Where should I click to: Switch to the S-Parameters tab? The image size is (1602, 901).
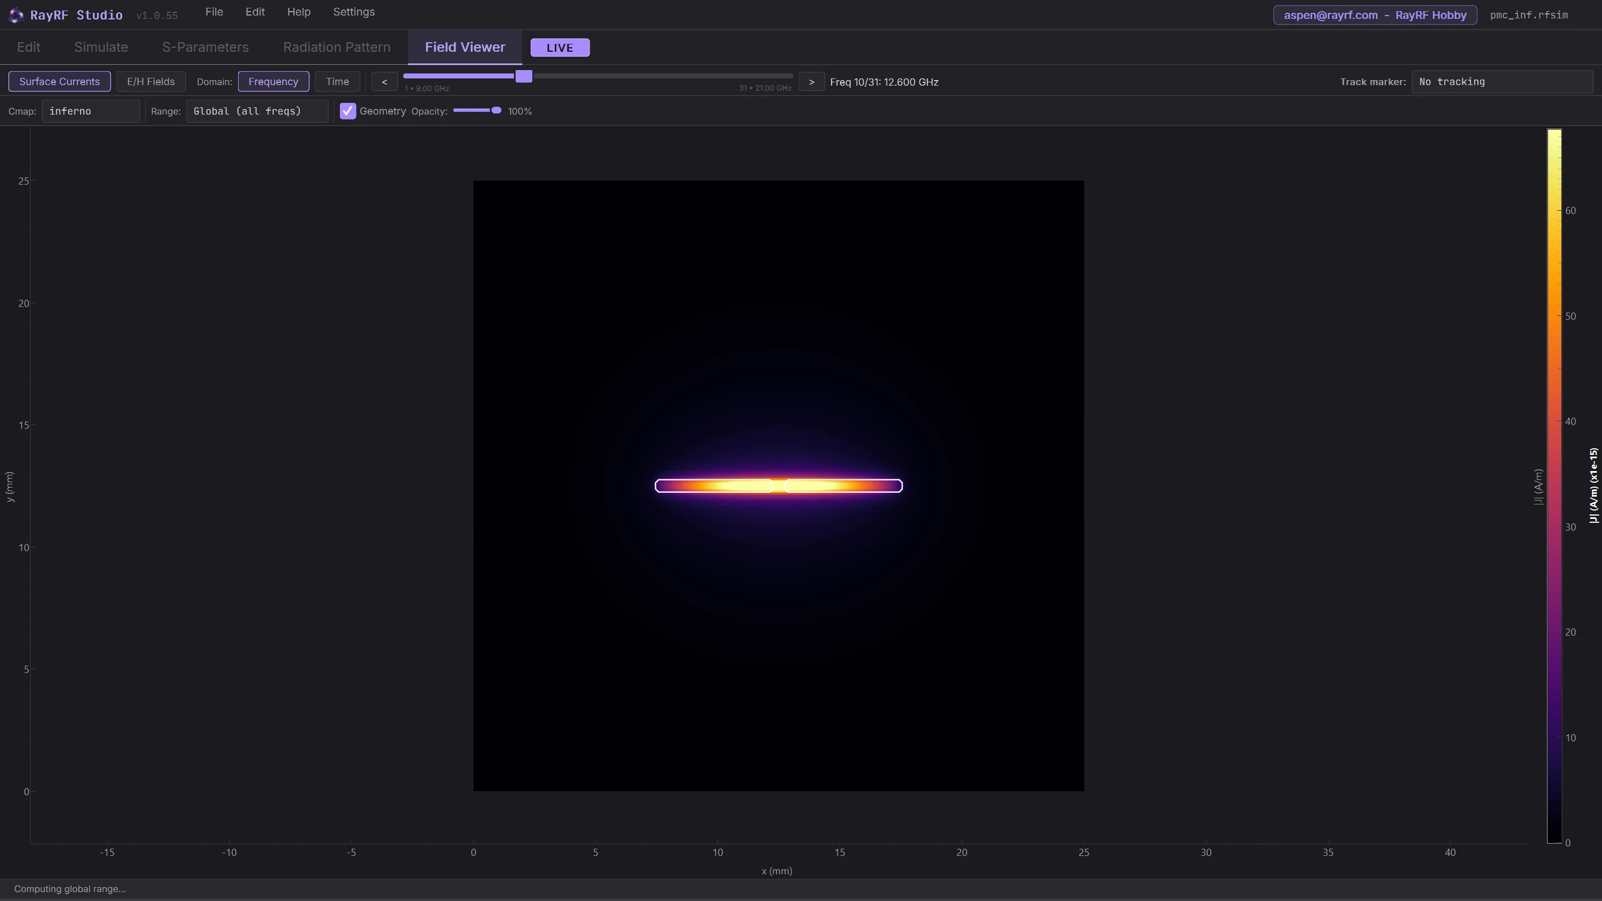tap(205, 47)
